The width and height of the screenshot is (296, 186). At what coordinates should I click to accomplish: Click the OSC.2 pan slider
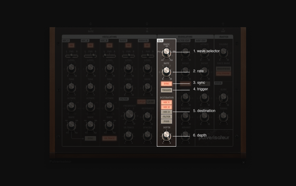[90, 56]
